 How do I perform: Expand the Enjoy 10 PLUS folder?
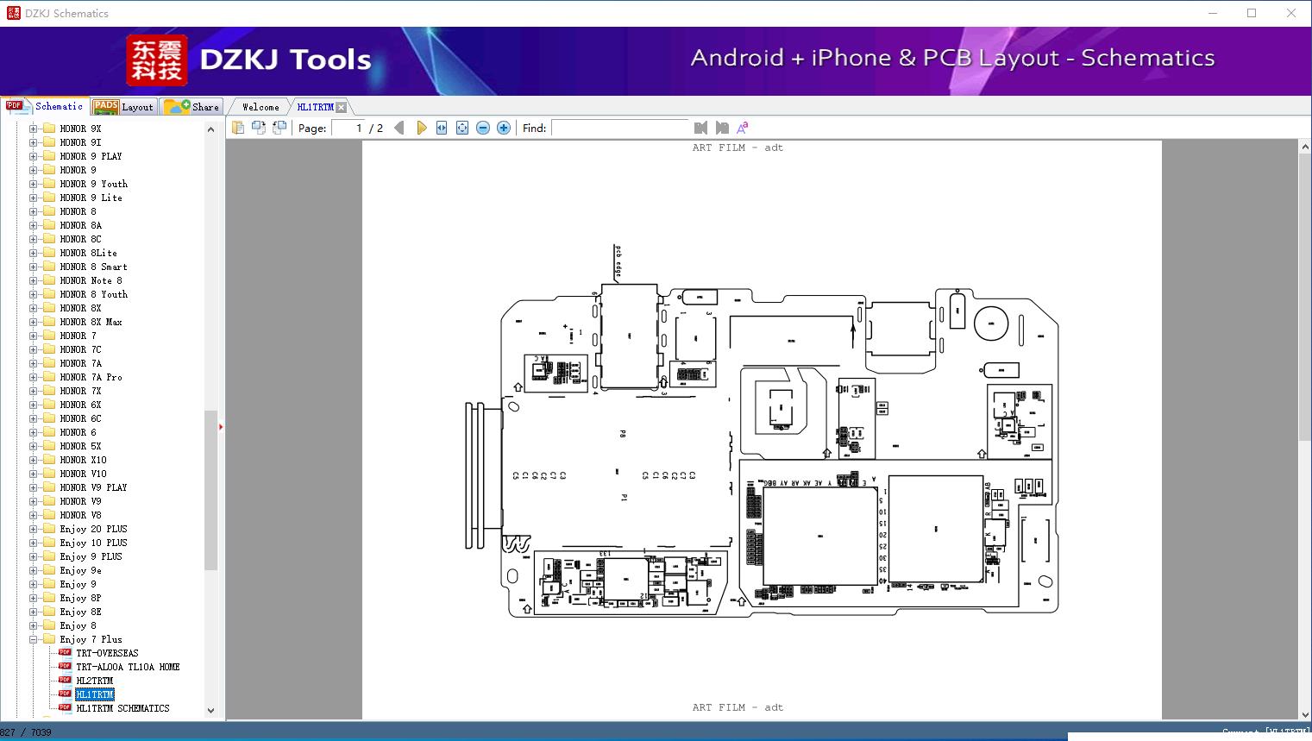pyautogui.click(x=33, y=543)
